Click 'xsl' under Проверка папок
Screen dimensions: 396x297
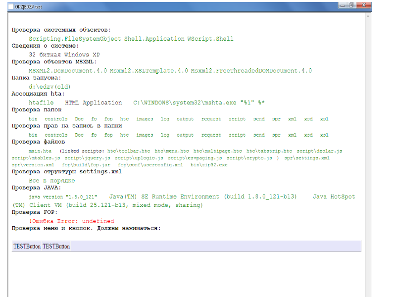[x=324, y=119]
